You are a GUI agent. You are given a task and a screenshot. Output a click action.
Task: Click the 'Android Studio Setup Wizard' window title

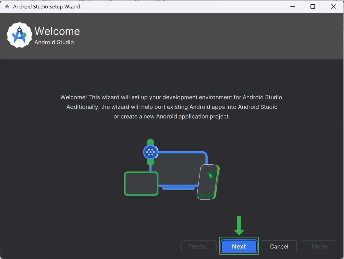[47, 7]
